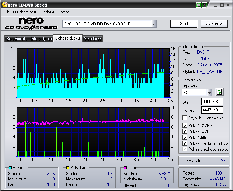233x191 pixels.
Task: Click the Jitter average 6.98 %
Action: [x=164, y=173]
